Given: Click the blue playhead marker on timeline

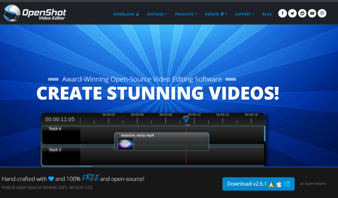Looking at the screenshot, I should 186,120.
